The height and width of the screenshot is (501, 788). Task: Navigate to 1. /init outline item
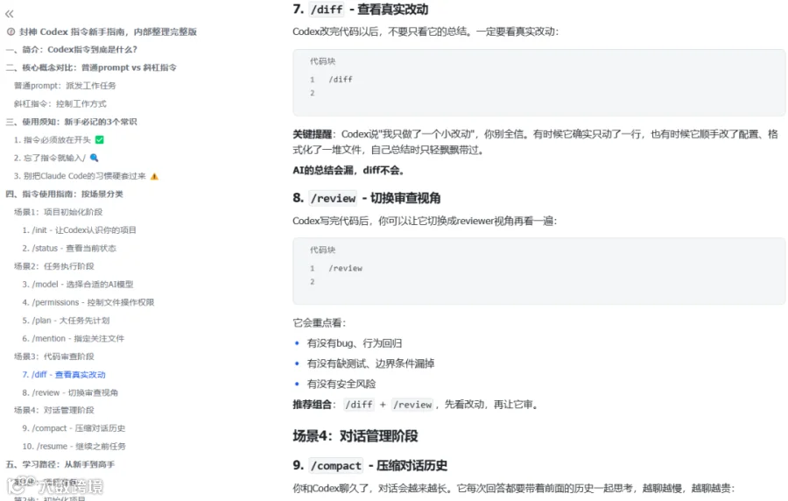(x=80, y=230)
